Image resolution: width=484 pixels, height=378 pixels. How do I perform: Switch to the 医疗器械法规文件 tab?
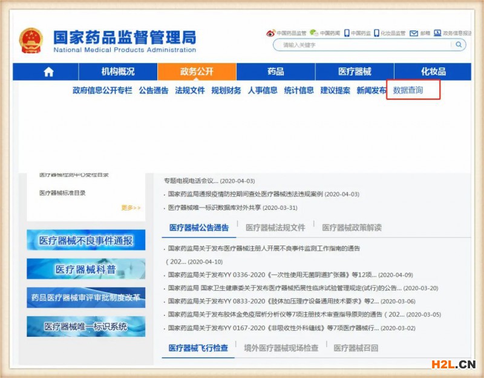click(275, 228)
